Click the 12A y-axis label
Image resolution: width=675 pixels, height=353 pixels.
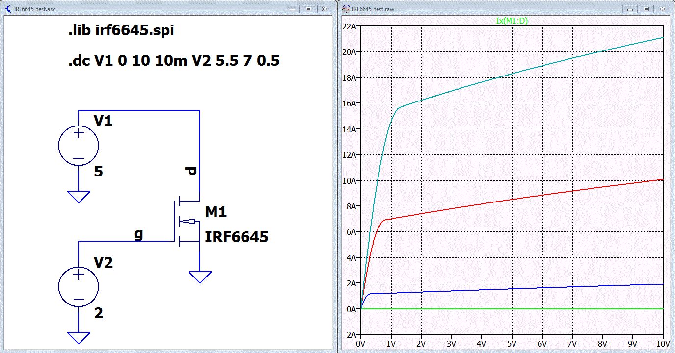click(x=349, y=155)
